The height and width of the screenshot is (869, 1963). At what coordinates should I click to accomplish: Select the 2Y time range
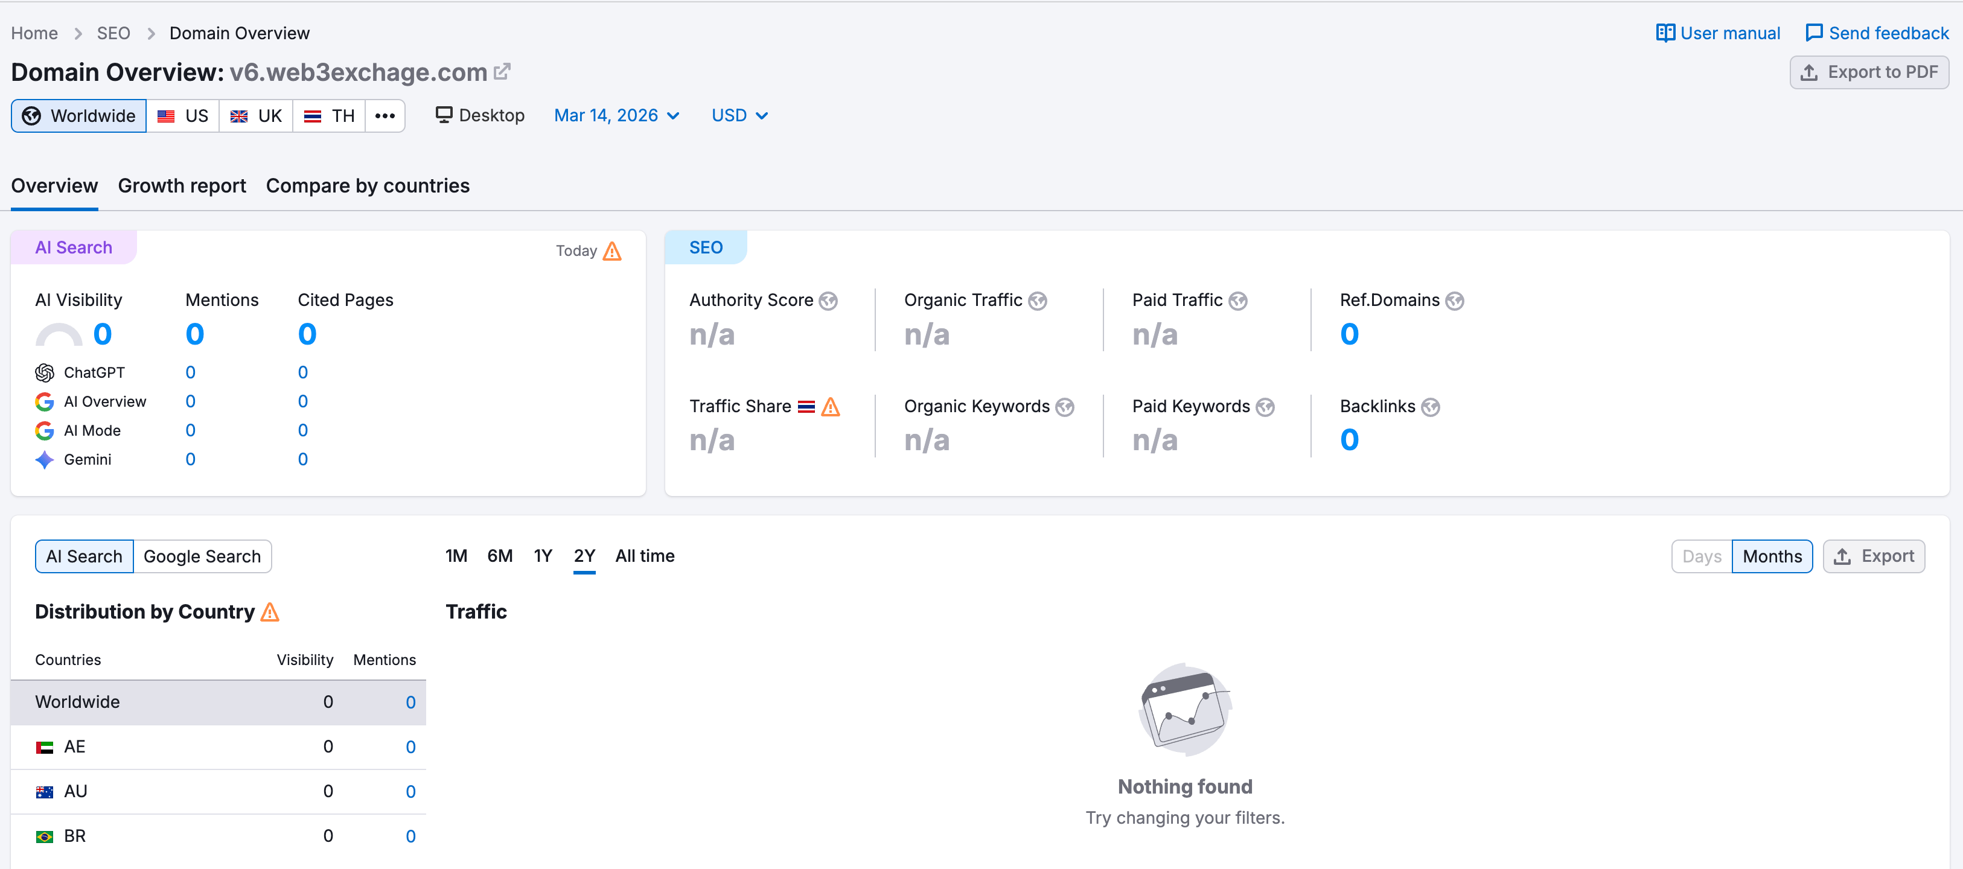pos(584,556)
